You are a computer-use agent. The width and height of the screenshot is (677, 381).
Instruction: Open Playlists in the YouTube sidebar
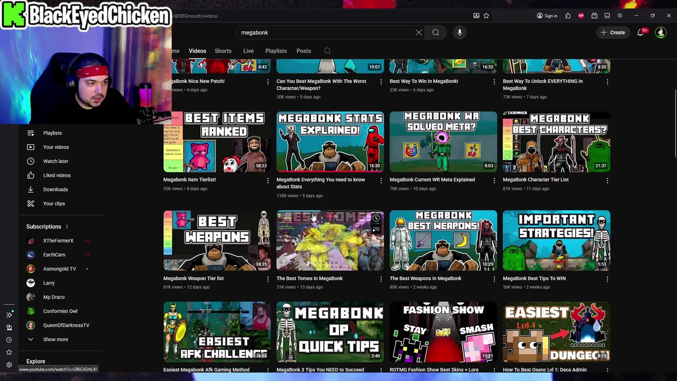[x=52, y=133]
